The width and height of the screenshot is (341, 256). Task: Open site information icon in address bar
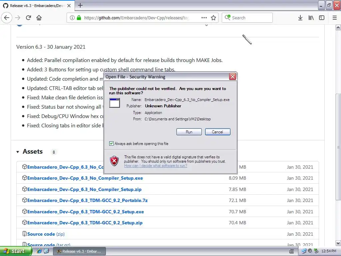(x=72, y=18)
